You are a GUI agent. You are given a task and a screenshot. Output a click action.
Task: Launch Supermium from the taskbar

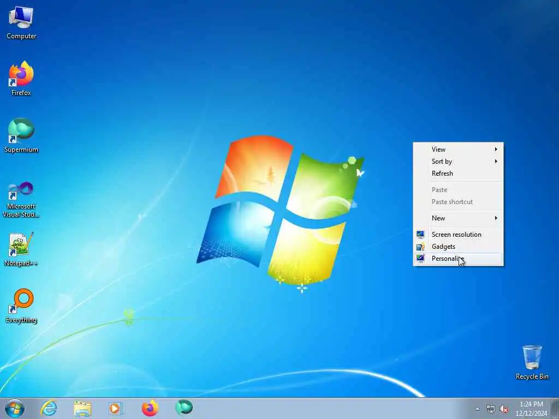(x=184, y=408)
